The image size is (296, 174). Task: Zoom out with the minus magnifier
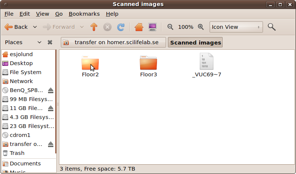click(170, 27)
